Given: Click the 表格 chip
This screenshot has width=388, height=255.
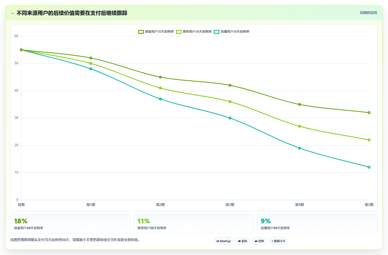Looking at the screenshot, I should pos(243,241).
